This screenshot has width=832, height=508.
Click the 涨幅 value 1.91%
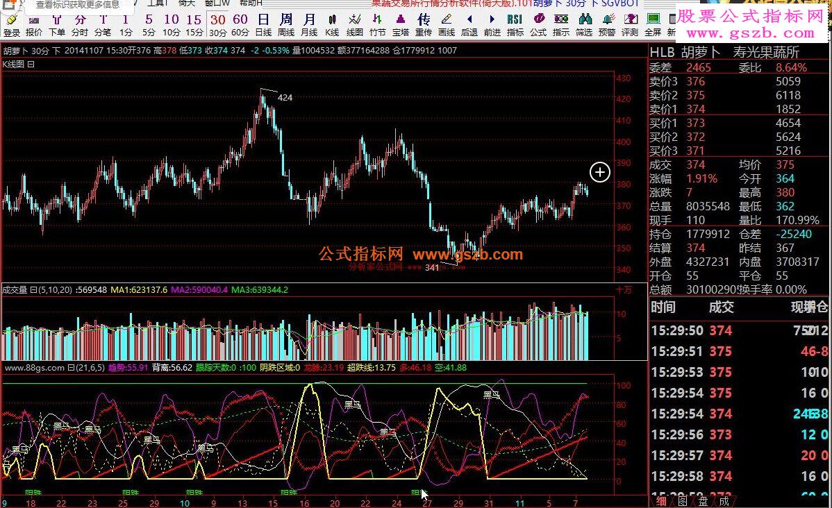(x=701, y=178)
